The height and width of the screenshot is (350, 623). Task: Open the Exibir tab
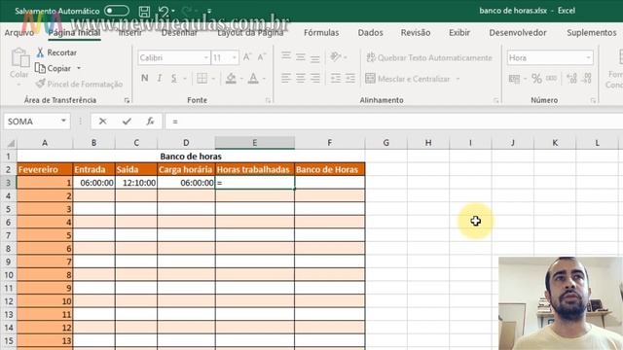pyautogui.click(x=459, y=32)
